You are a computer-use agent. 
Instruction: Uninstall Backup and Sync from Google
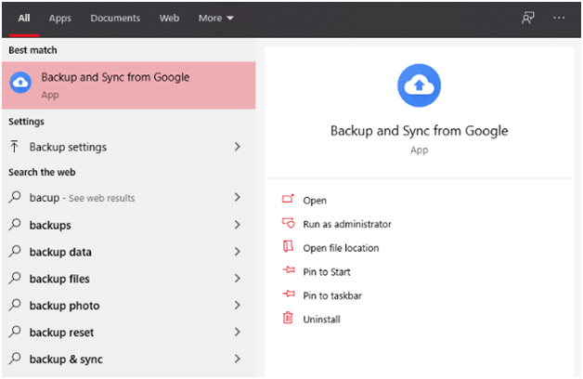coord(321,320)
